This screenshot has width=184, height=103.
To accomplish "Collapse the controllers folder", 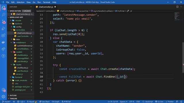I will [20, 30].
